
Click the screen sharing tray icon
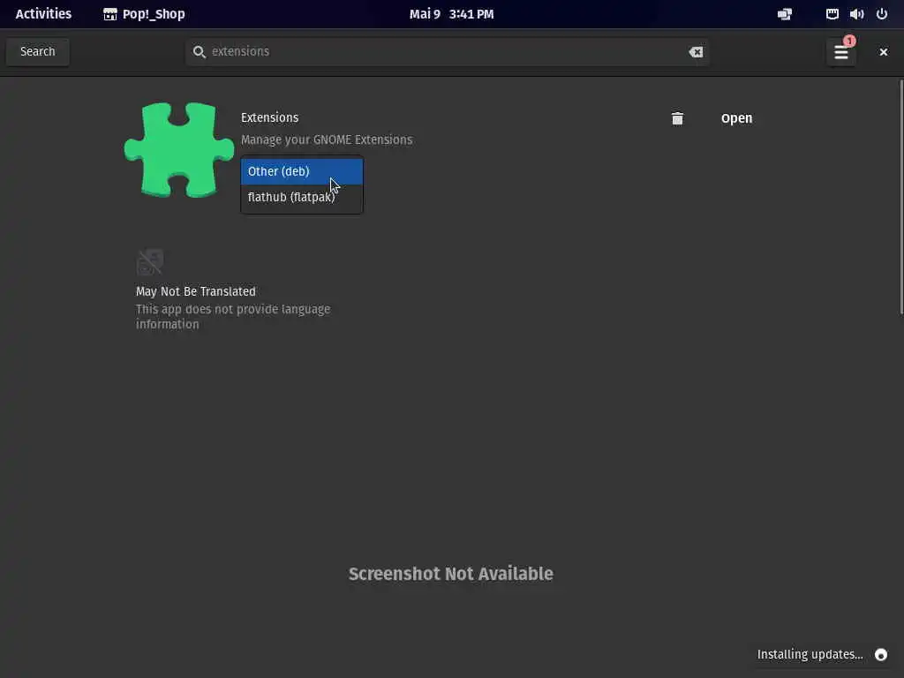click(784, 14)
